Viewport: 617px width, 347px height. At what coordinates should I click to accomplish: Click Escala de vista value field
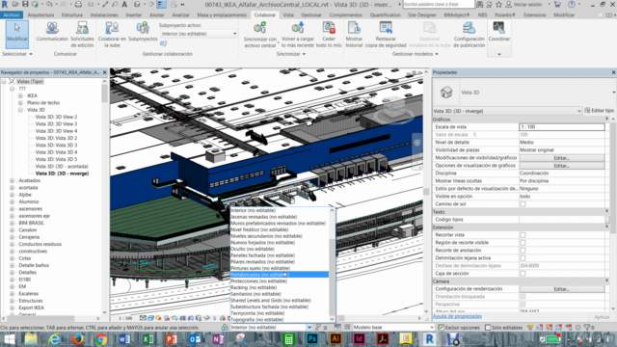click(x=561, y=127)
